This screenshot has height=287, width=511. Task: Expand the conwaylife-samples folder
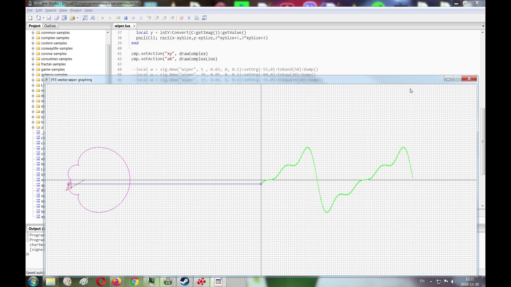pyautogui.click(x=33, y=48)
